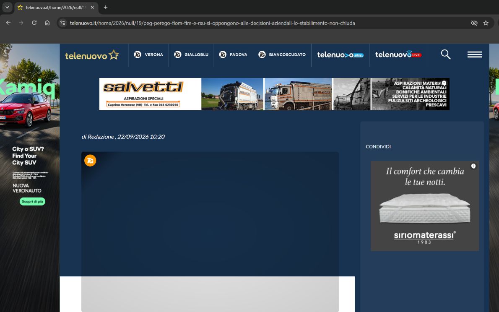Click the site search magnifier icon
The height and width of the screenshot is (312, 499).
coord(445,55)
